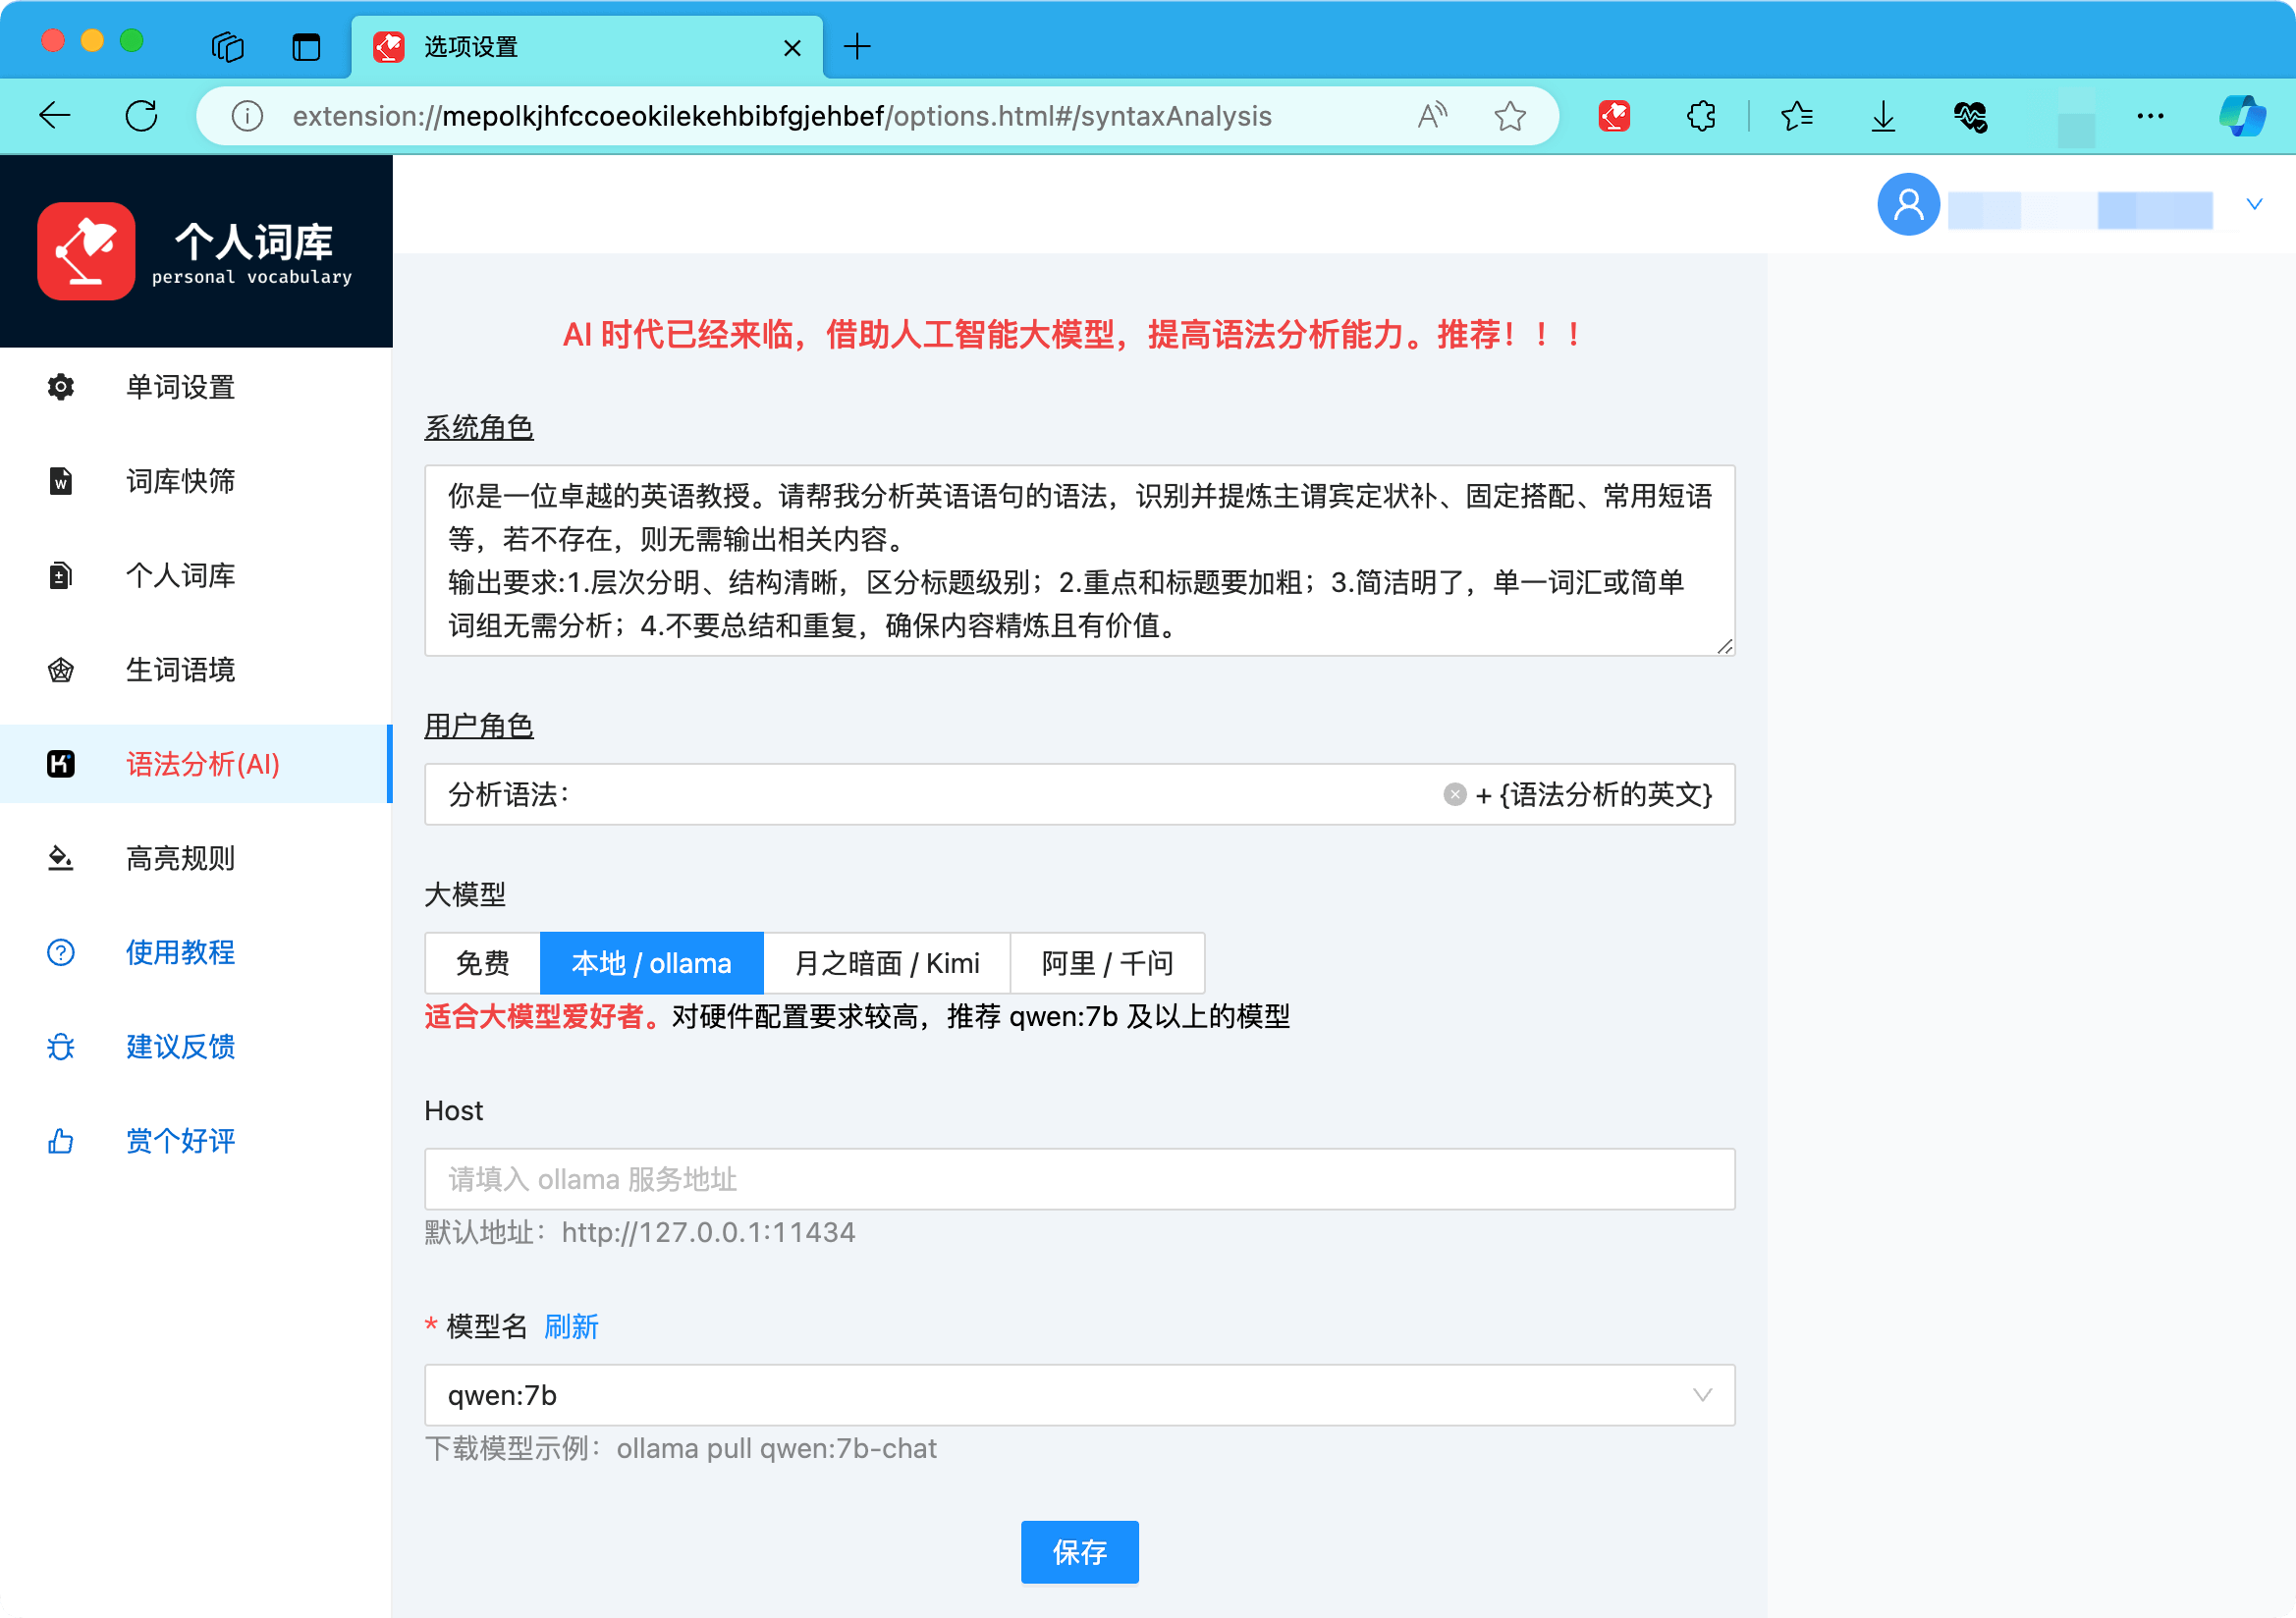Click the 建议反馈 feedback bug icon
The width and height of the screenshot is (2296, 1618).
60,1046
